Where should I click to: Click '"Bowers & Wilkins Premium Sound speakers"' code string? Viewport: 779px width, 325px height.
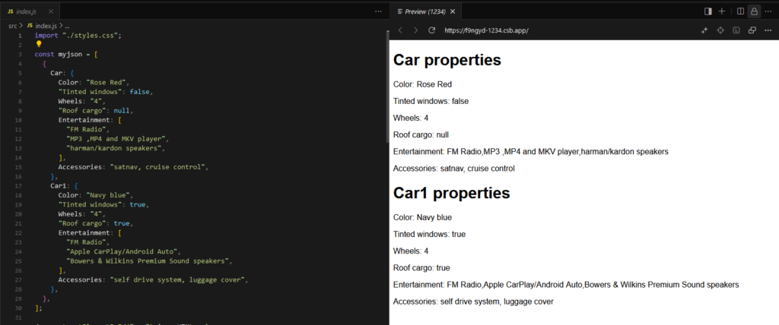point(150,260)
